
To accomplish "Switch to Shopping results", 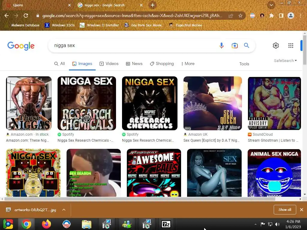I will click(162, 64).
